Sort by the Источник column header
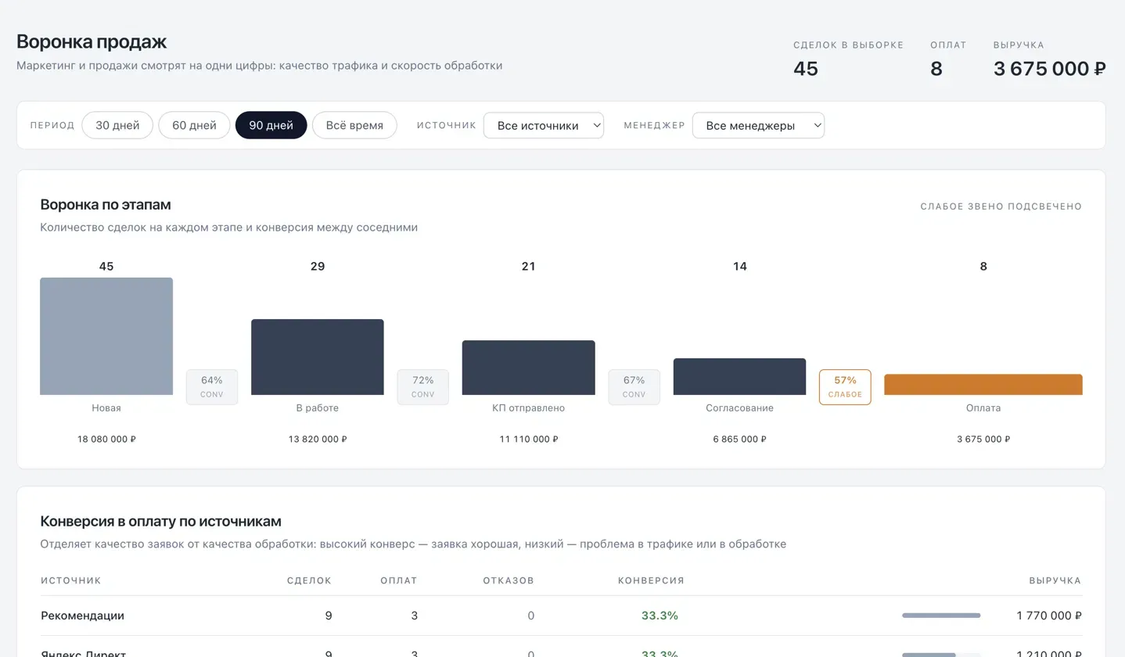1125x657 pixels. coord(71,581)
